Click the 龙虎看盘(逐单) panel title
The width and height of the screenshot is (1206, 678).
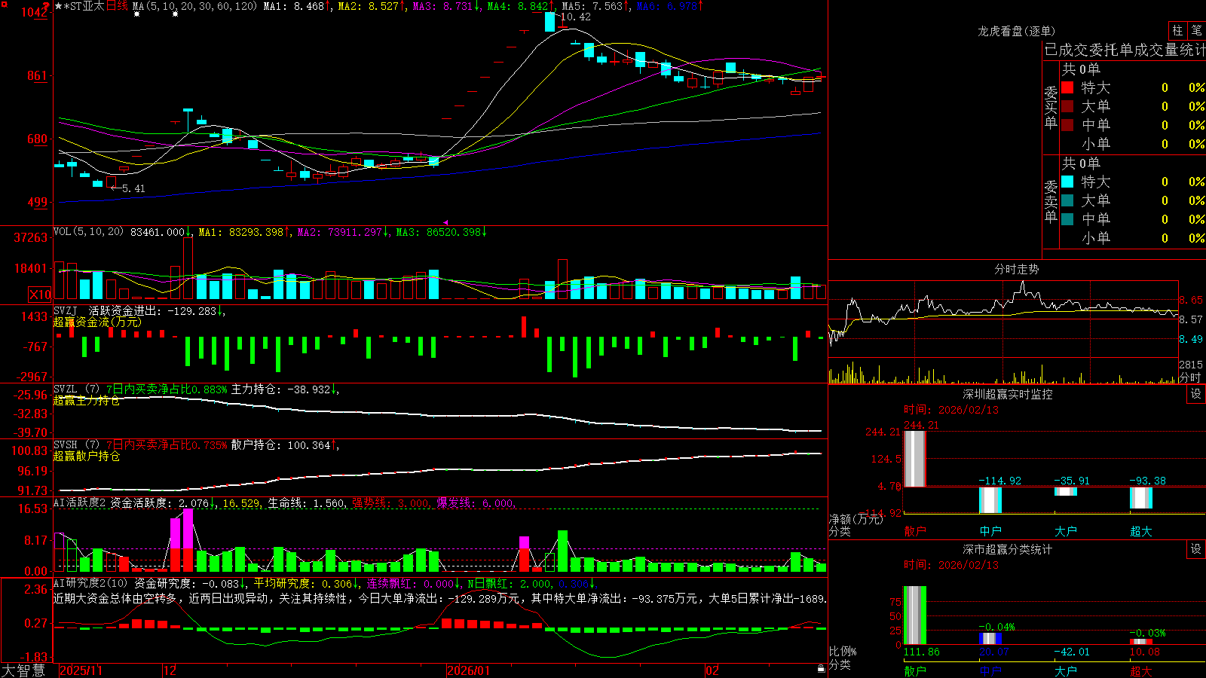tap(1017, 31)
